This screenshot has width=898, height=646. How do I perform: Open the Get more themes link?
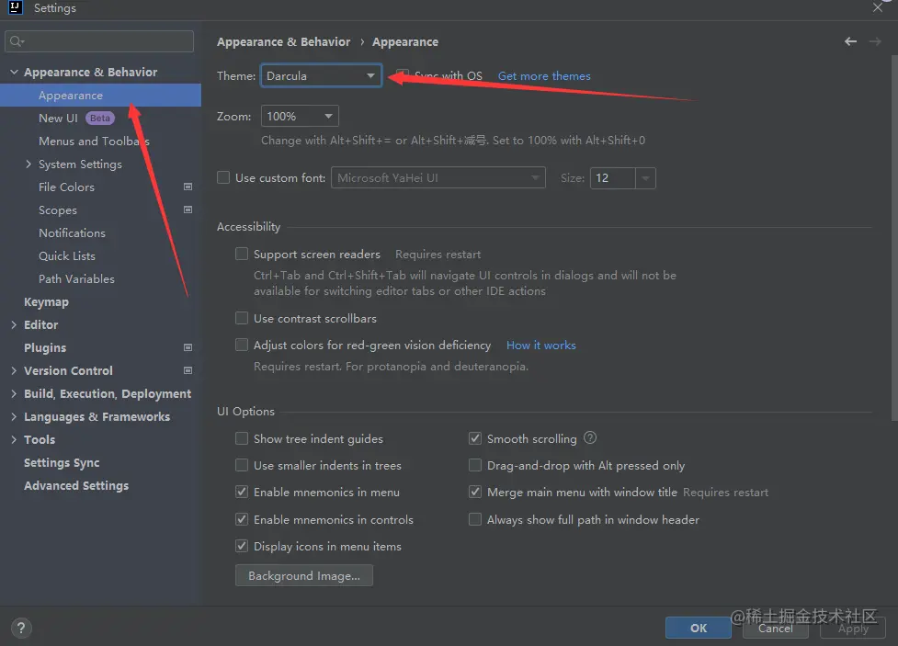point(544,75)
